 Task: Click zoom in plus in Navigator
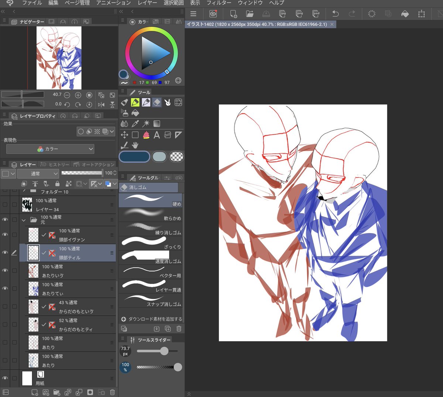coord(78,95)
